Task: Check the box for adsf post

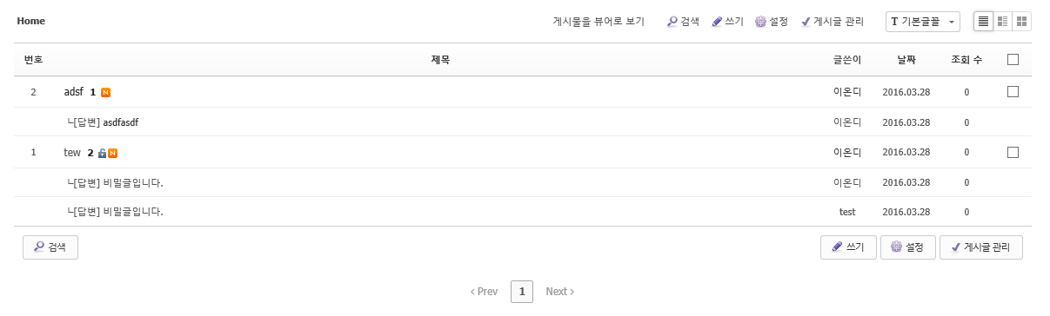Action: 1013,91
